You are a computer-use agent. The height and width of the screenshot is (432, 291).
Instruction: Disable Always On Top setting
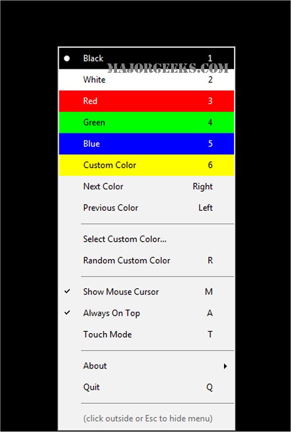click(147, 313)
